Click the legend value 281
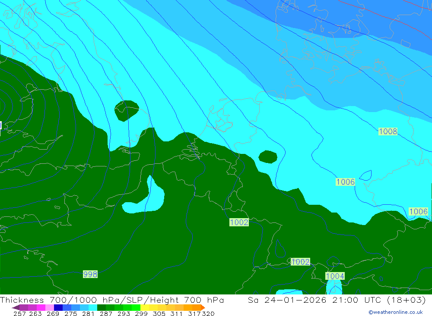This screenshot has height=316, width=432. [88, 313]
